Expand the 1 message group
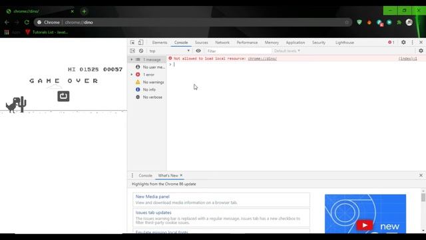Image resolution: width=426 pixels, height=240 pixels. click(132, 59)
